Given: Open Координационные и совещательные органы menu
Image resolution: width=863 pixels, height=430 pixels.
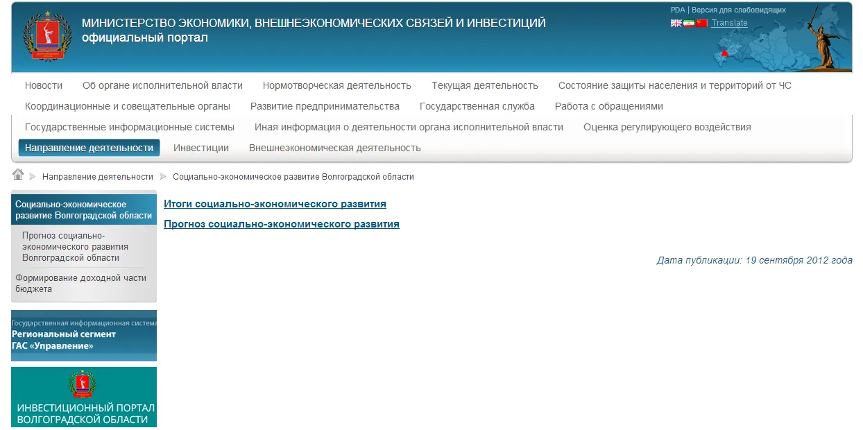Looking at the screenshot, I should [x=128, y=106].
